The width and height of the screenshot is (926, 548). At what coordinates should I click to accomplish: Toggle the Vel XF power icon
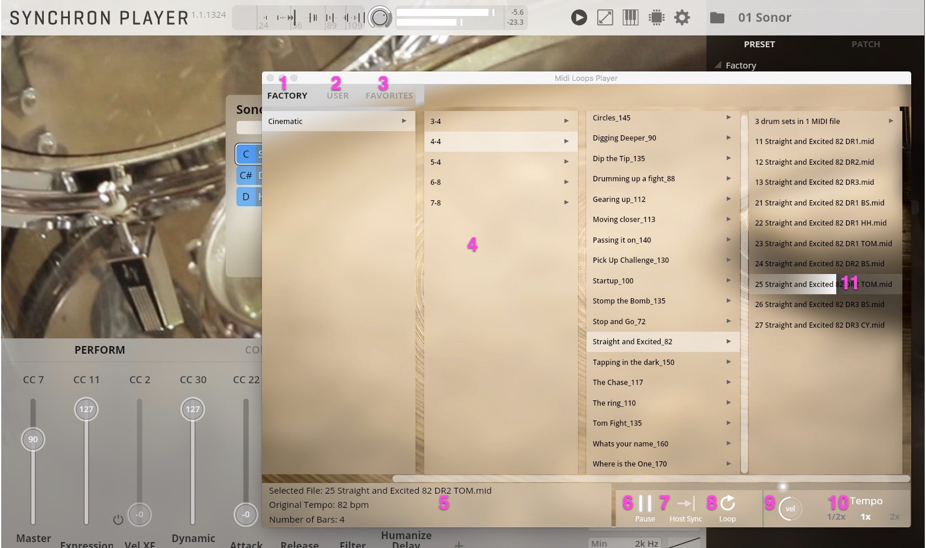[118, 520]
